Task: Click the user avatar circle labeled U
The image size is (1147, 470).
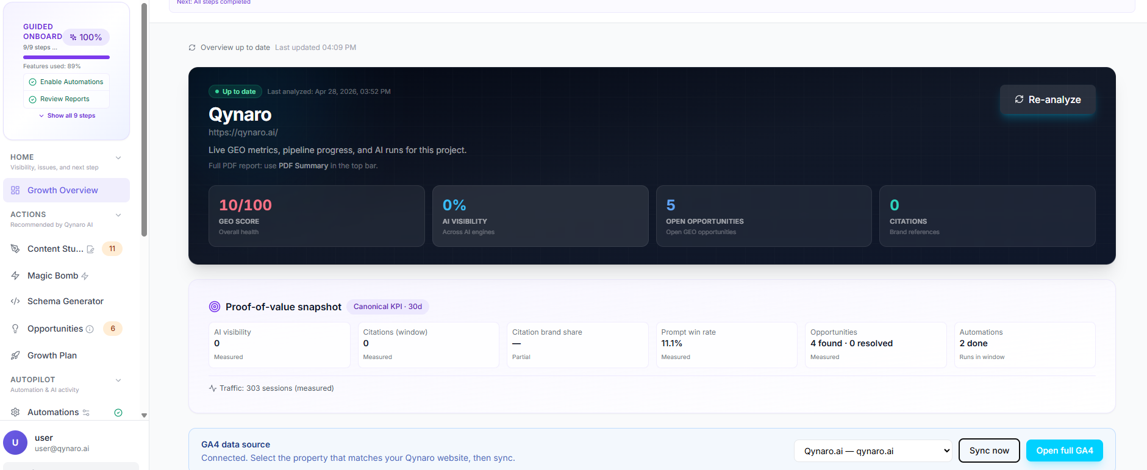Action: 15,443
